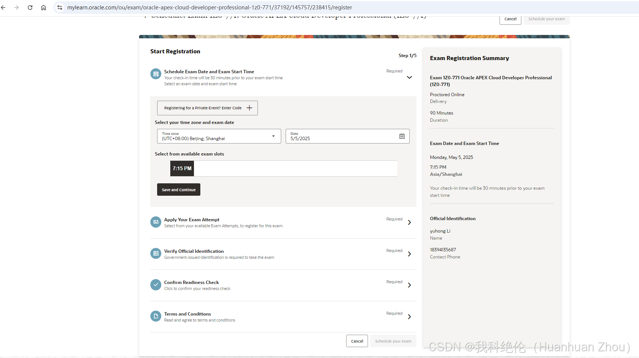Screen dimensions: 639x358
Task: Expand Confirm Readiness Check chevron
Action: tap(409, 285)
